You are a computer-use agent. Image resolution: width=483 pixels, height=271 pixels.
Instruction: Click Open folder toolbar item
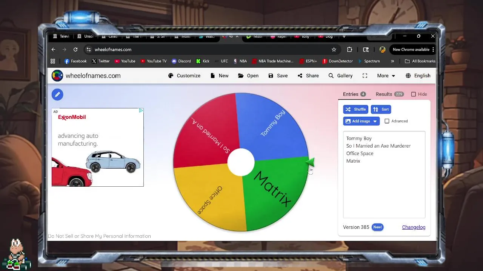tap(248, 76)
